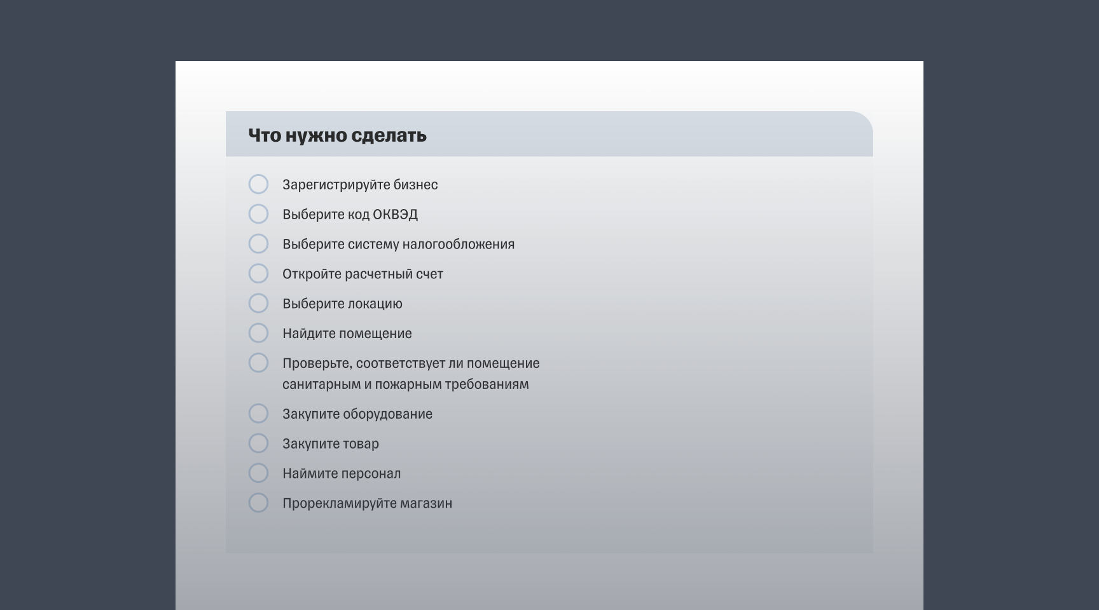Mark "Закупите оборудование" circle as complete
The height and width of the screenshot is (610, 1099).
[258, 414]
